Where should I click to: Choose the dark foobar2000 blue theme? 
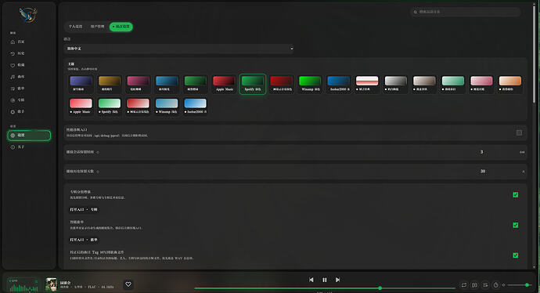pyautogui.click(x=339, y=84)
